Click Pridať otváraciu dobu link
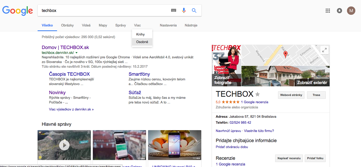This screenshot has height=167, width=361. pyautogui.click(x=232, y=147)
